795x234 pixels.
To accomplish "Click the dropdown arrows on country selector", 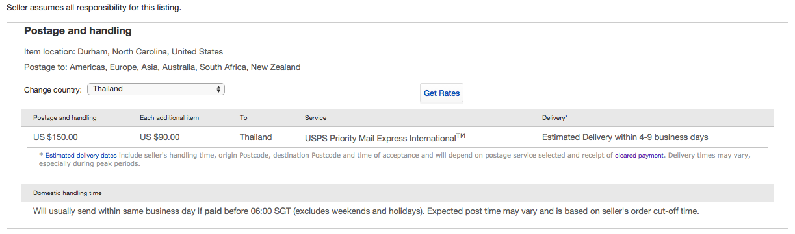I will click(x=218, y=89).
